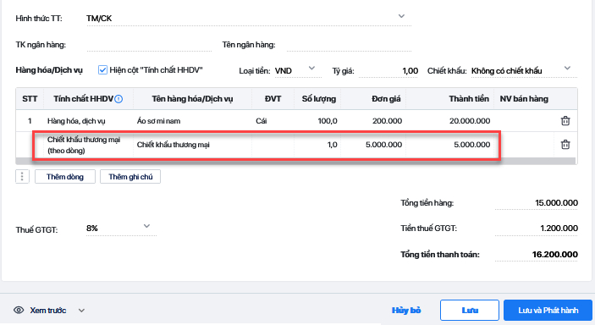Click the horizontal scrollbar under the table
Screen dimensions: 595x325
295,162
